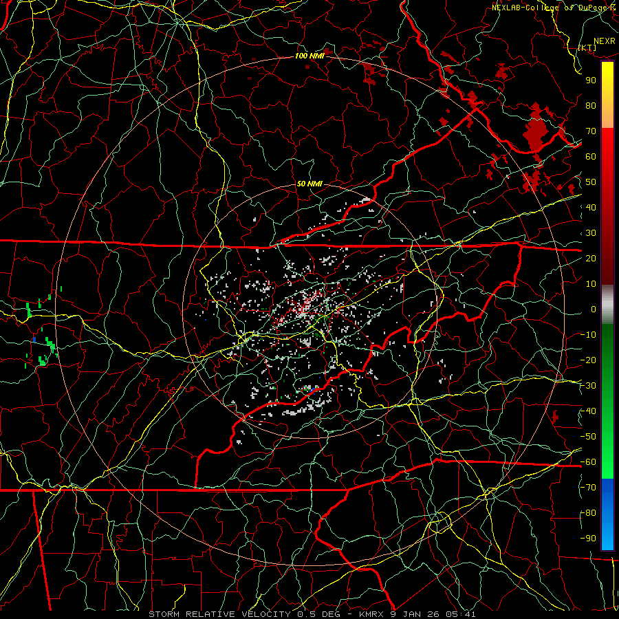Select the positive 70 scale value
Viewport: 619px width, 619px height.
[x=591, y=131]
